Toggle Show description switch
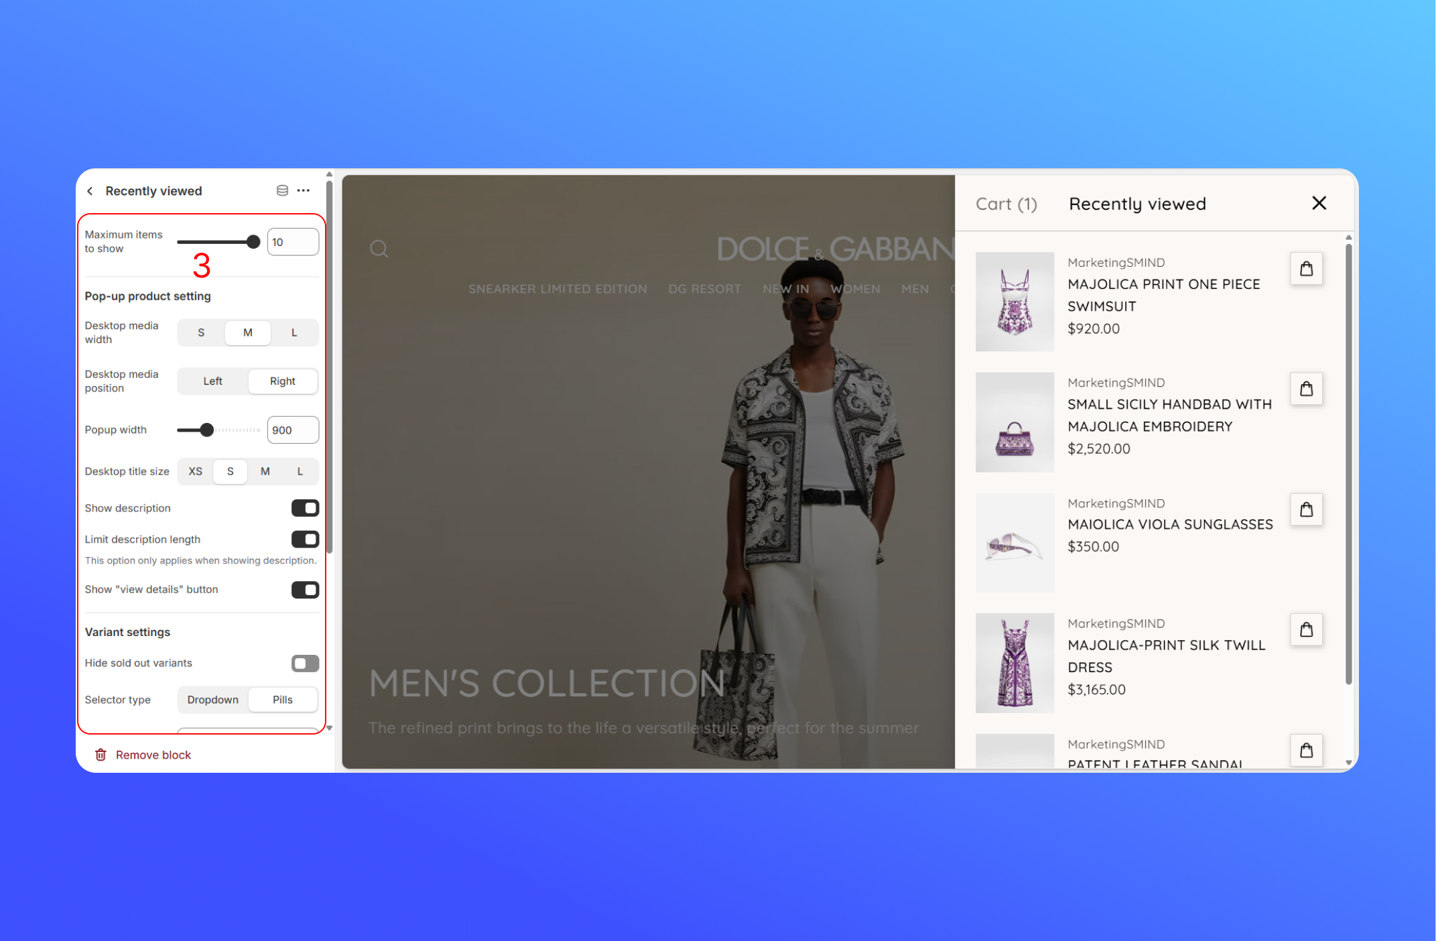Viewport: 1436px width, 941px height. [x=305, y=508]
